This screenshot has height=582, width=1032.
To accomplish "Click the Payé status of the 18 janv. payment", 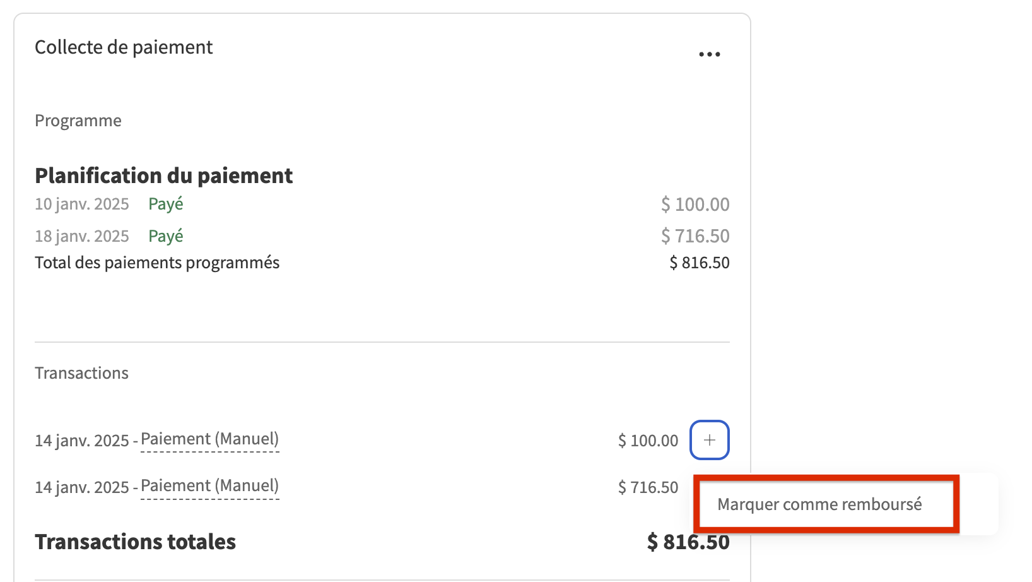I will 165,235.
